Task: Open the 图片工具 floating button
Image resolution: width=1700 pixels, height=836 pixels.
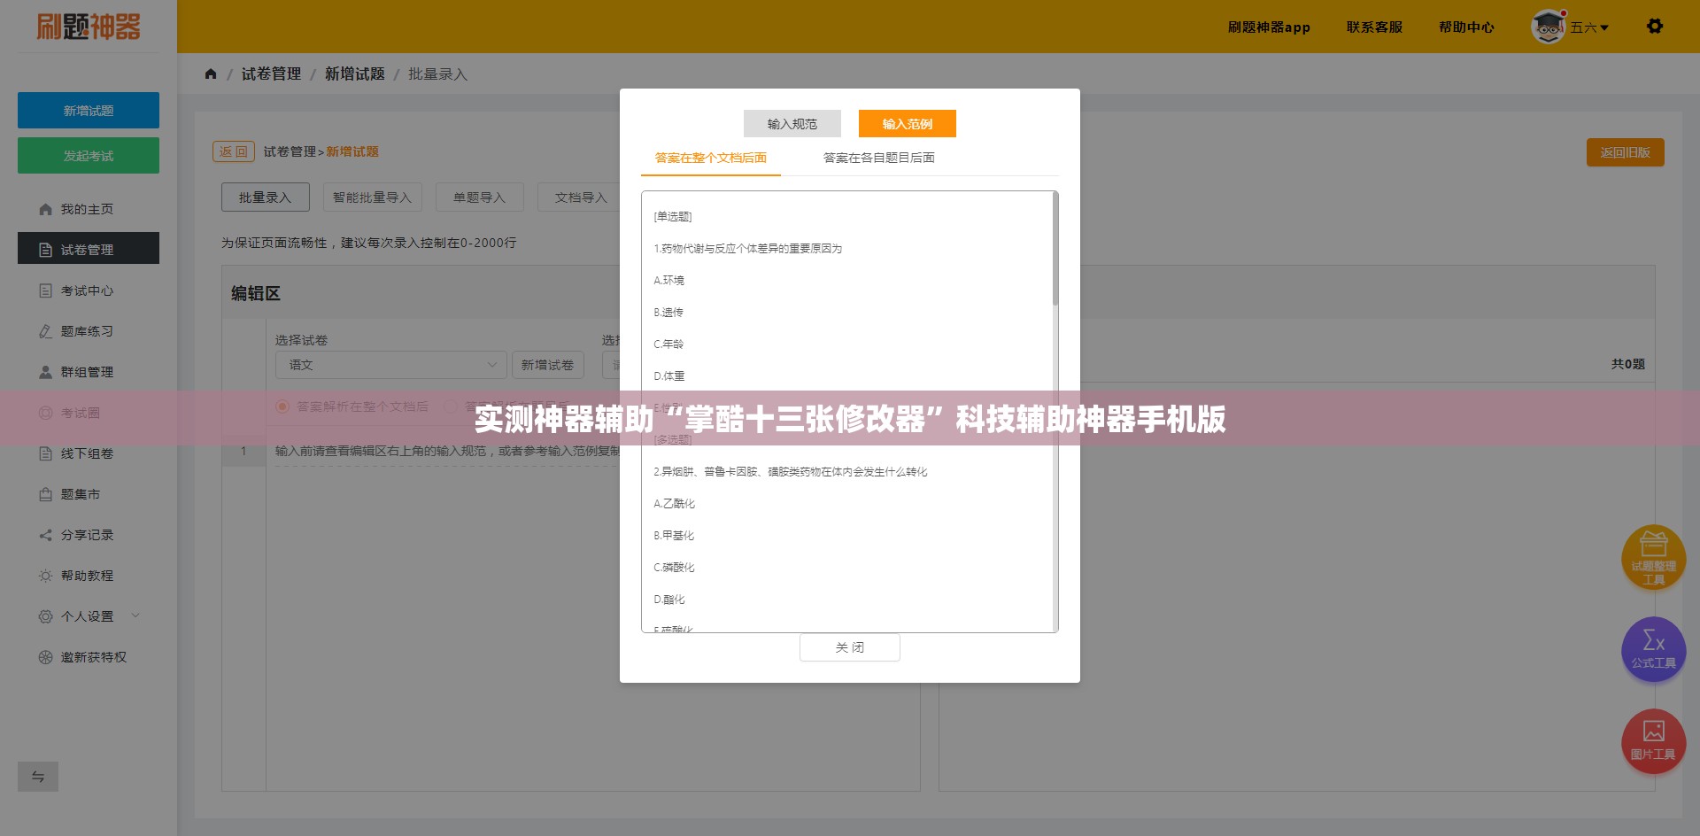Action: (1653, 741)
